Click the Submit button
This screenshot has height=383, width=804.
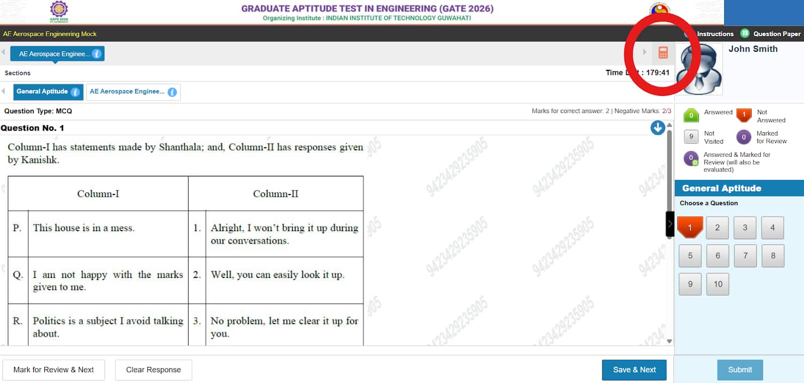point(740,370)
